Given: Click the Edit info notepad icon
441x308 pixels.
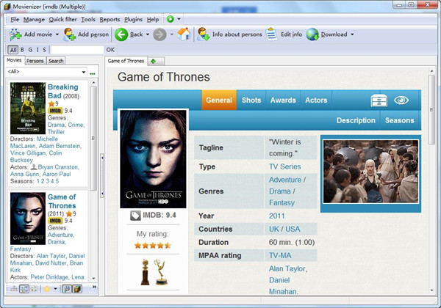Looking at the screenshot, I should click(271, 34).
